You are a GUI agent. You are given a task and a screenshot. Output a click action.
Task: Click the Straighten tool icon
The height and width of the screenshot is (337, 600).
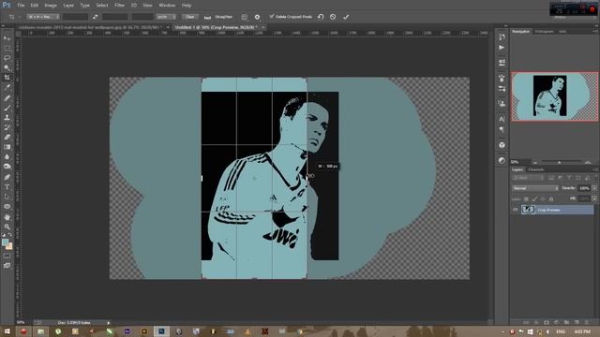tap(207, 17)
